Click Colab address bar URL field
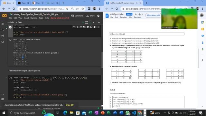Image resolution: width=206 pixels, height=116 pixels. click(x=43, y=9)
